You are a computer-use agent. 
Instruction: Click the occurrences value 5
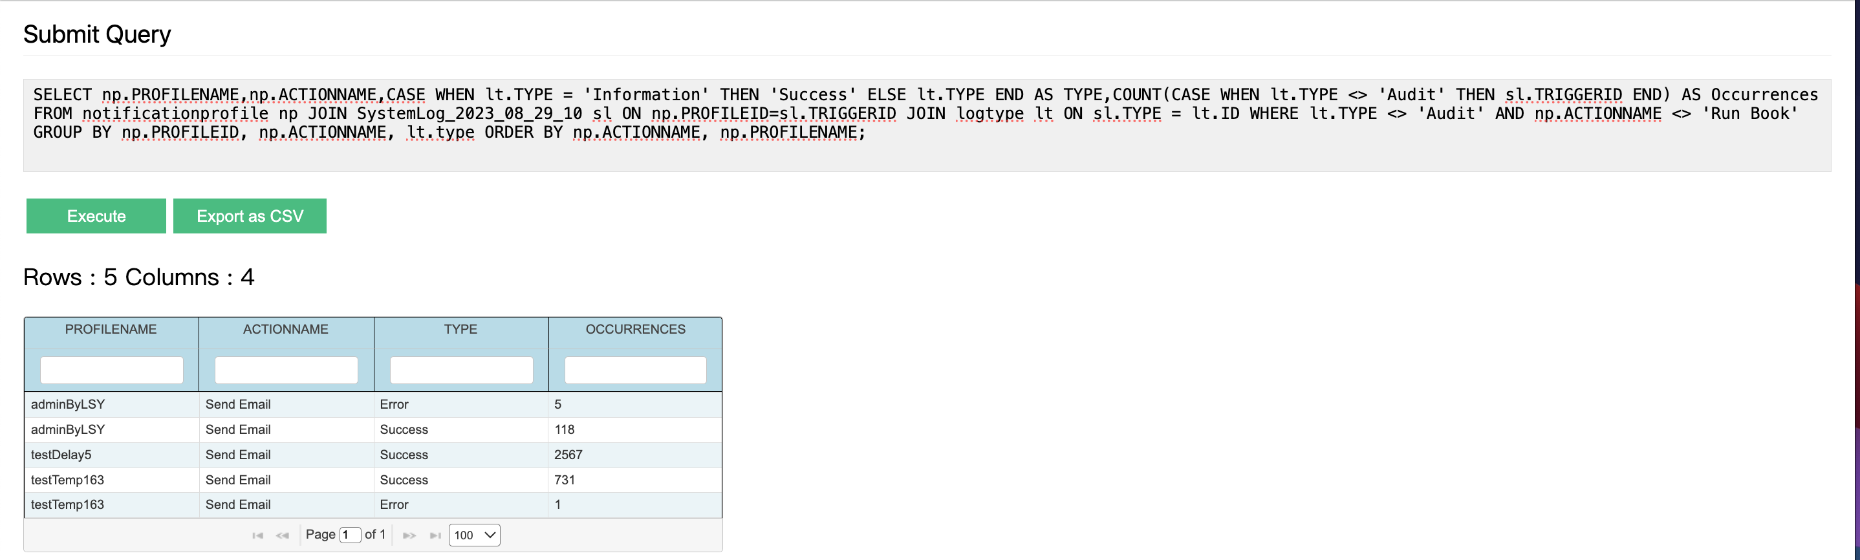click(635, 404)
